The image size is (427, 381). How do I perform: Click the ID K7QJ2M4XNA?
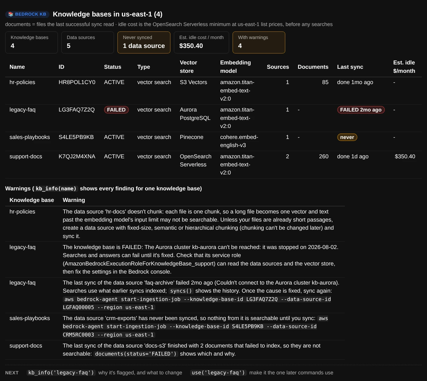[x=77, y=156]
